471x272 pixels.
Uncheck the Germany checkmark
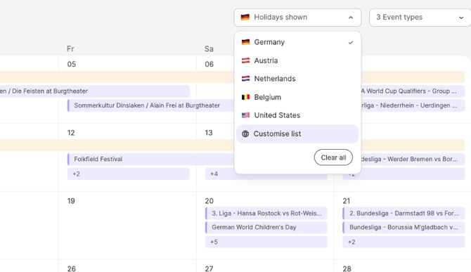point(351,43)
